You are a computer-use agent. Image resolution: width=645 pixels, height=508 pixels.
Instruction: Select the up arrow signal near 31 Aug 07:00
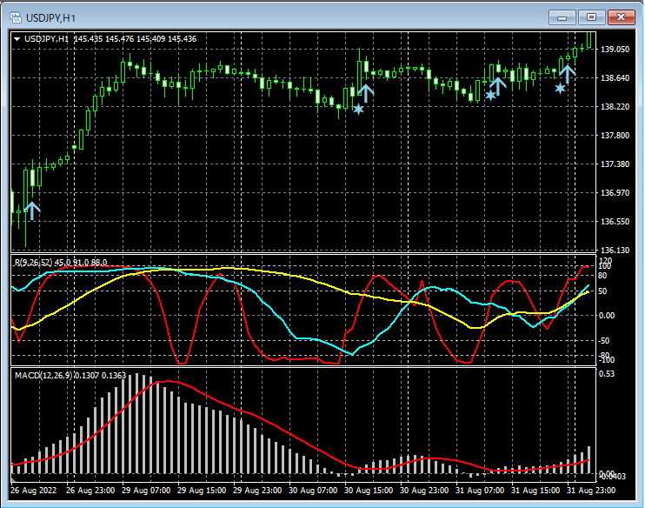coord(497,84)
